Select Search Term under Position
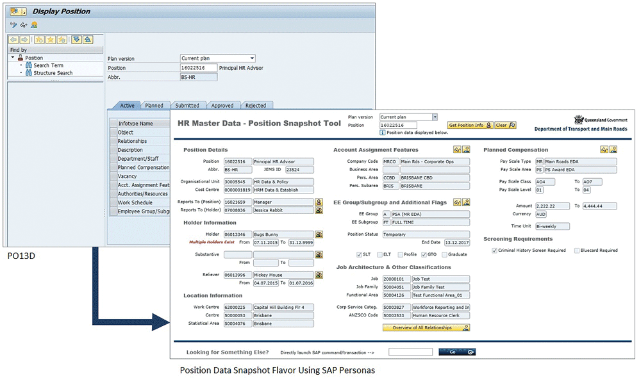The width and height of the screenshot is (641, 378). (x=48, y=65)
